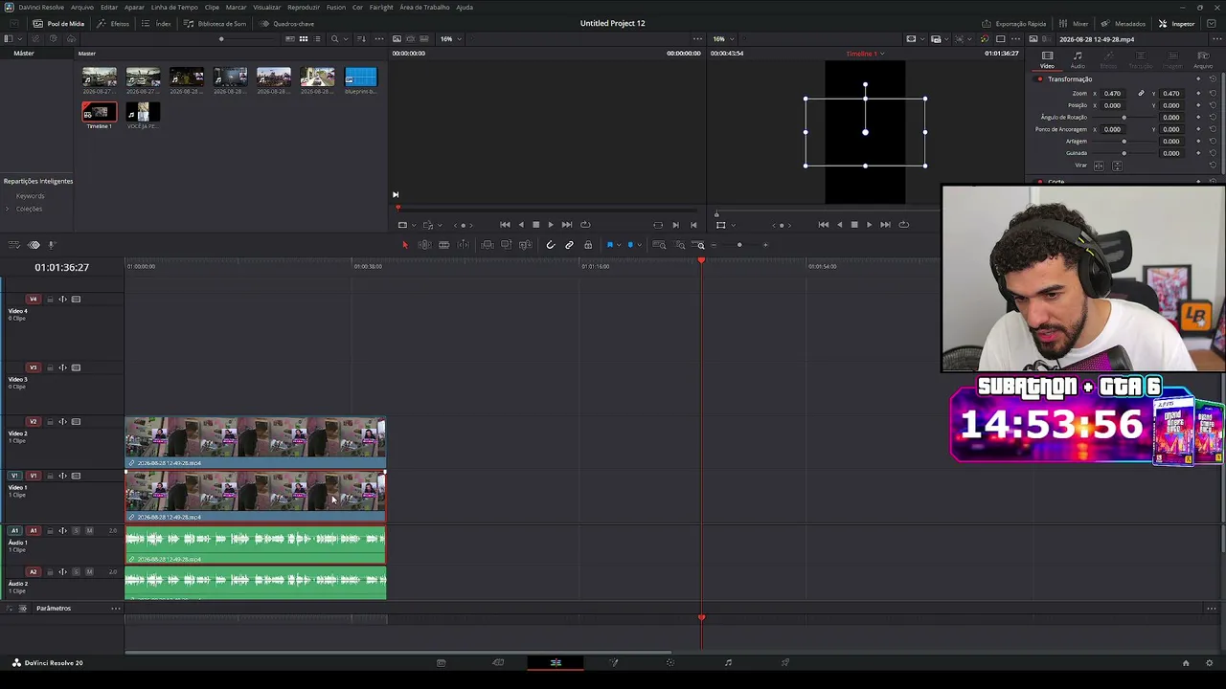Open the timeline viewer 16% zoom dropdown
Screen dimensions: 1226x689
point(722,39)
